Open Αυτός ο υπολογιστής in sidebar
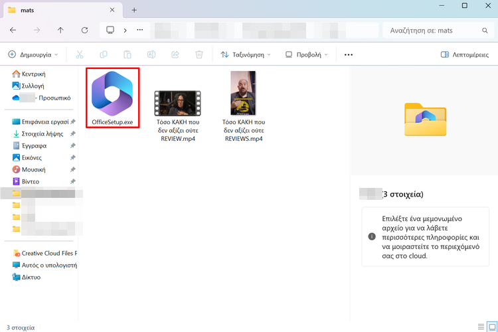This screenshot has height=332, width=498. [44, 265]
